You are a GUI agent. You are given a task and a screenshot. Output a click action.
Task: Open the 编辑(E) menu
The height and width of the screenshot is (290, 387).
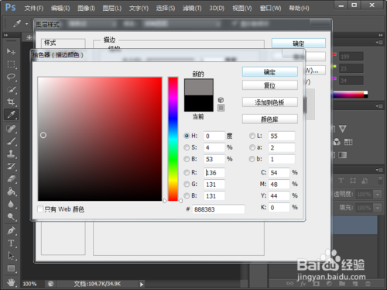click(60, 9)
